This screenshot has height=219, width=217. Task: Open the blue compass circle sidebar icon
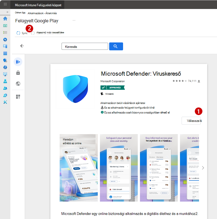pyautogui.click(x=5, y=39)
